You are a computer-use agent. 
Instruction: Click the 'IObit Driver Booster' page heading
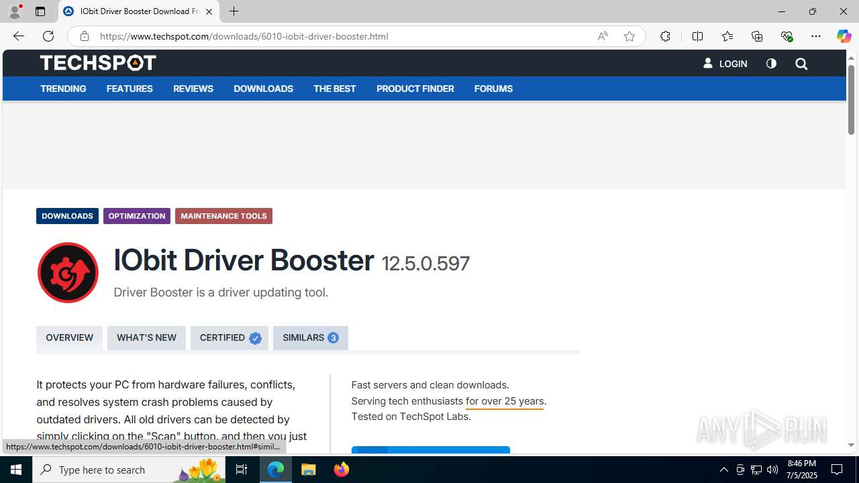pos(244,260)
